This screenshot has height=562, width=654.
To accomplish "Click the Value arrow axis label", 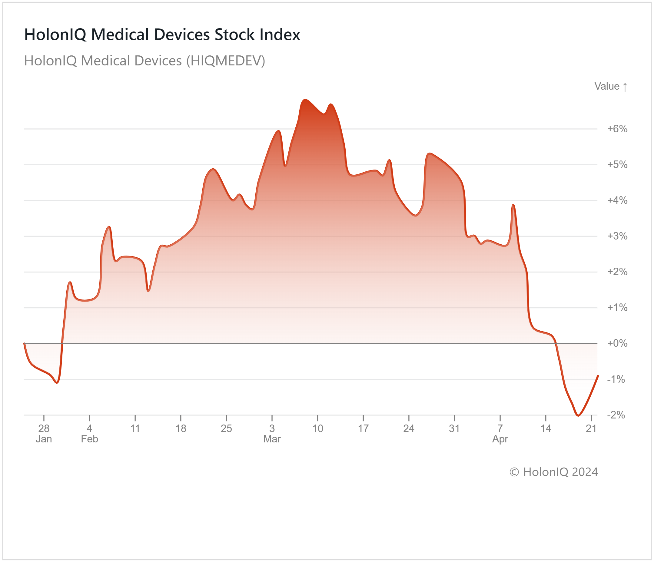I will 611,86.
